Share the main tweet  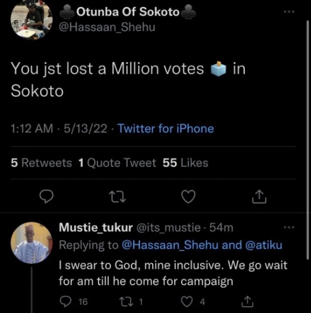click(x=259, y=198)
